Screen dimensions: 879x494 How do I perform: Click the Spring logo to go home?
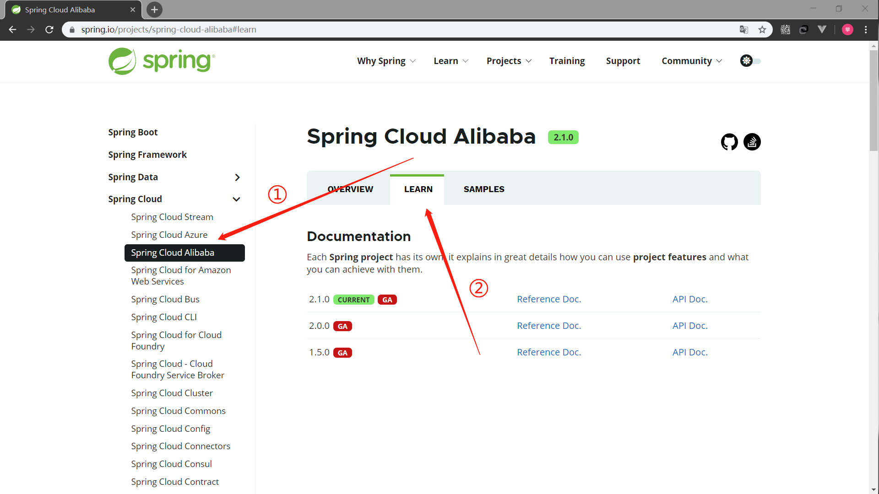click(x=161, y=61)
